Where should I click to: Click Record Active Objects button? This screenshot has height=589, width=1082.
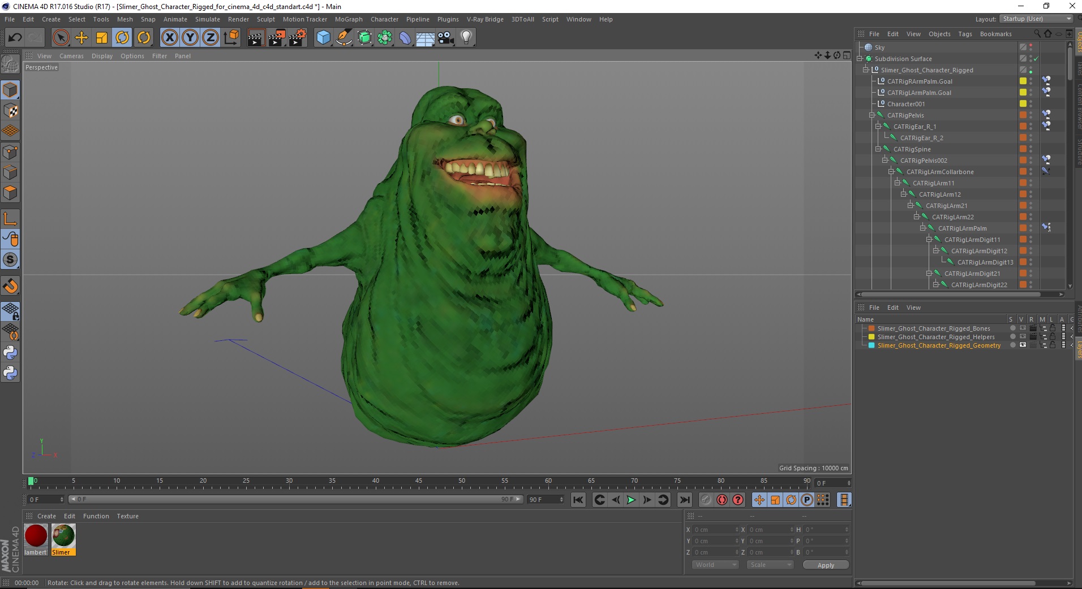pos(706,500)
